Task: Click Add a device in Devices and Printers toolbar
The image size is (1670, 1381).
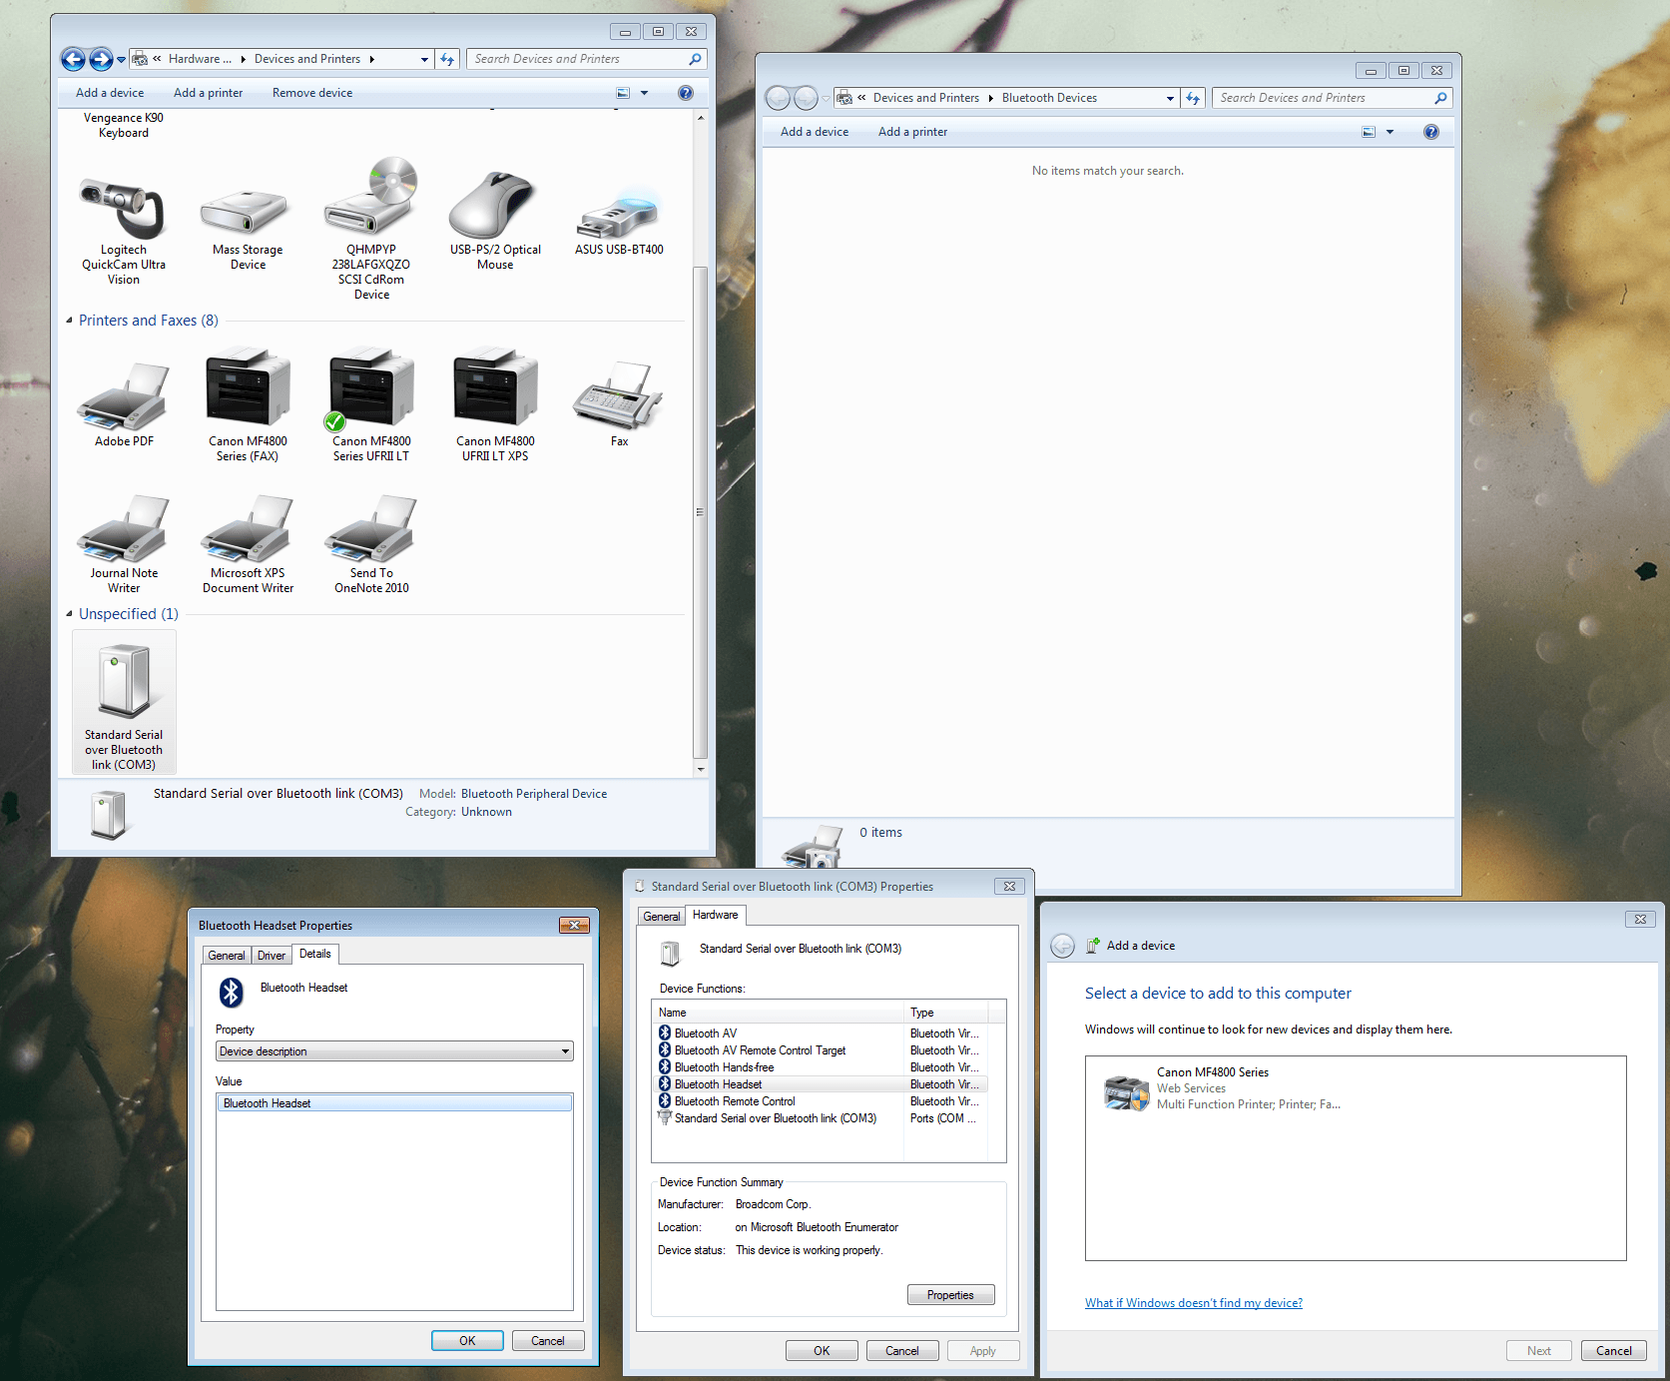Action: (110, 93)
